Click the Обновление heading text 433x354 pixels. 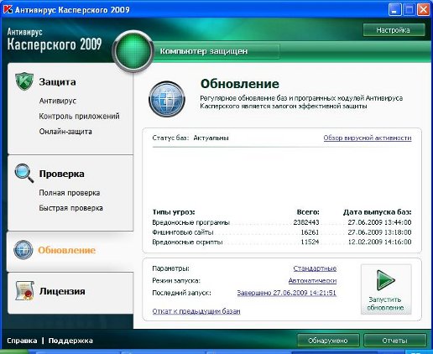tap(240, 84)
